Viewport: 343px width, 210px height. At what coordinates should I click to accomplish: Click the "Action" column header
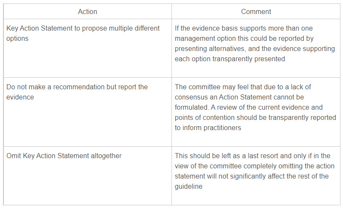click(x=87, y=11)
